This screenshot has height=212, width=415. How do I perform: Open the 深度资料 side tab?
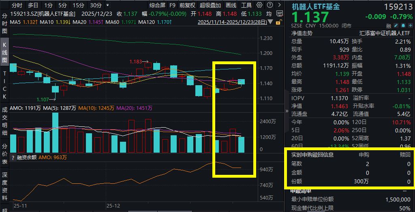[x=5, y=187]
